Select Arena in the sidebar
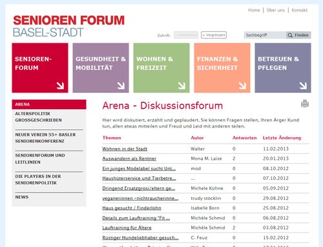Viewport: 323px width, 247px height. (49, 104)
